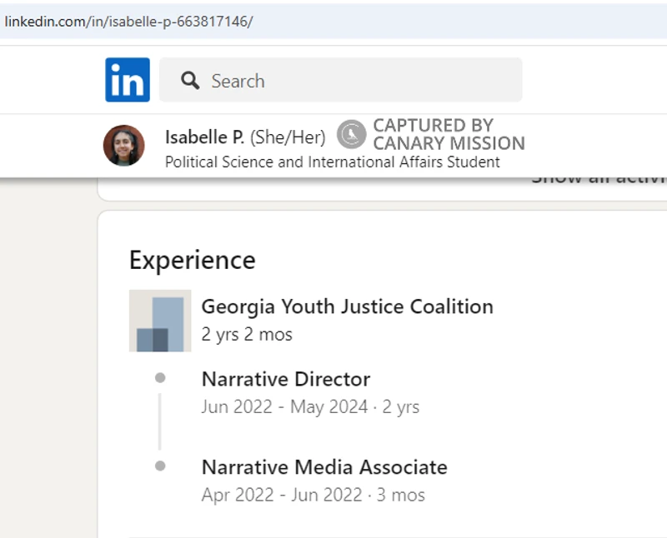Image resolution: width=667 pixels, height=538 pixels.
Task: Focus the LinkedIn Search field
Action: point(341,80)
